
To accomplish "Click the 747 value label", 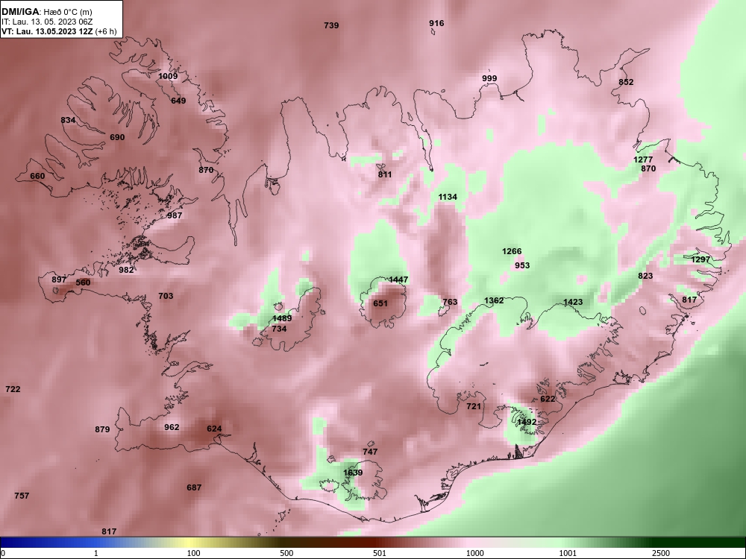I will (370, 452).
